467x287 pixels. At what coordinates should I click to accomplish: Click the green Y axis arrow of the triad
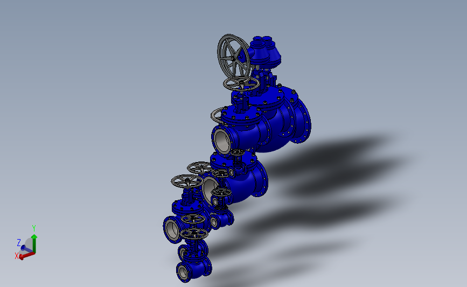pyautogui.click(x=34, y=243)
